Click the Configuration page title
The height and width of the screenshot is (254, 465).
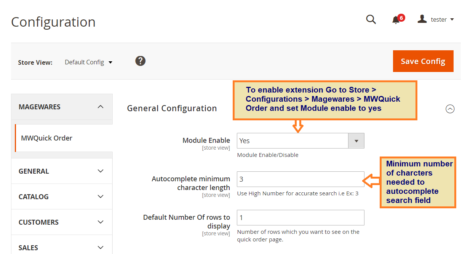pyautogui.click(x=53, y=22)
